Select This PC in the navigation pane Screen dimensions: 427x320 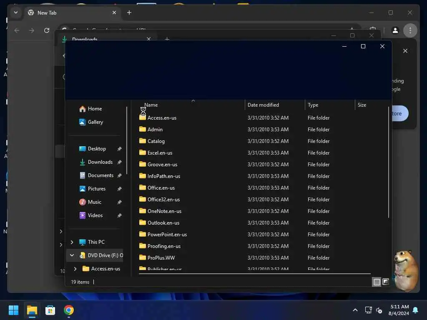pos(95,242)
